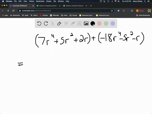Open a new browser tab
Image resolution: width=152 pixels, height=114 pixels.
(91, 6)
